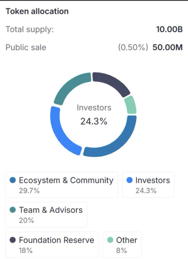The image size is (188, 259).
Task: Select the Other 8% legend card
Action: 122,245
